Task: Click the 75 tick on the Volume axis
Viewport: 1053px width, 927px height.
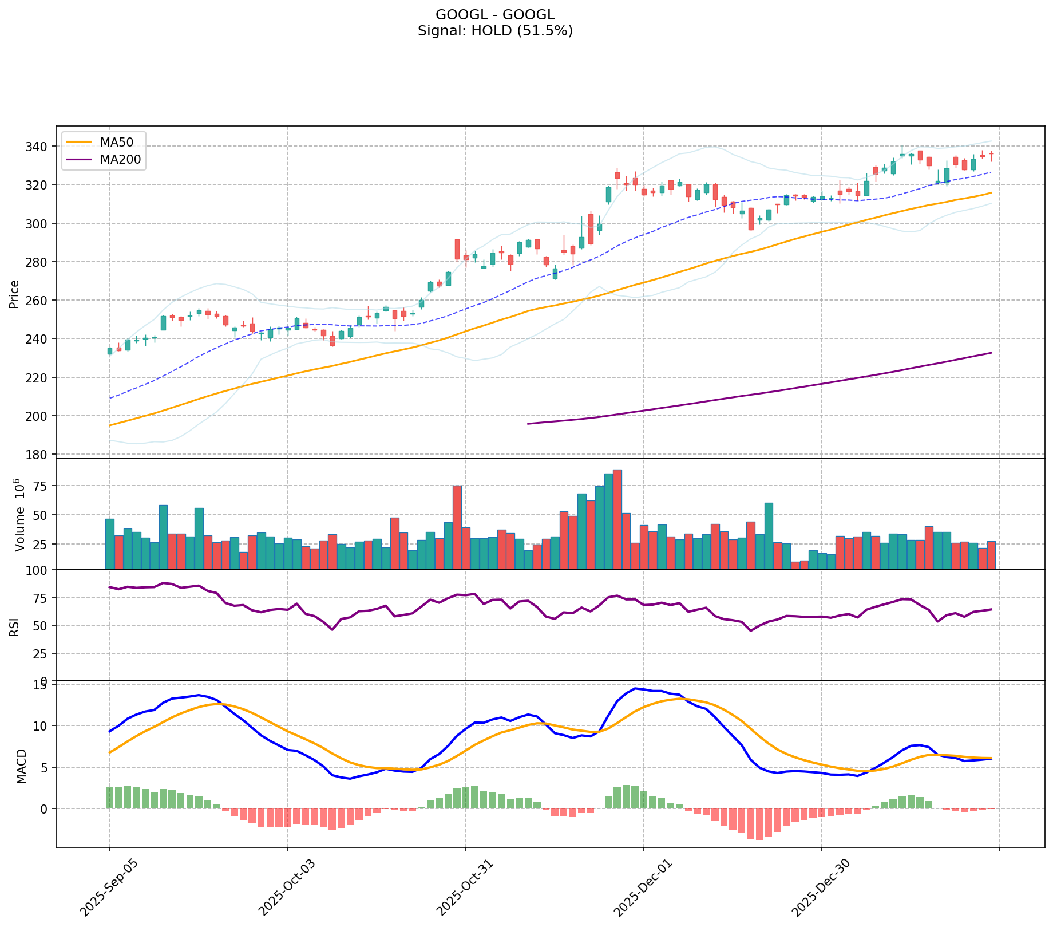Action: [41, 486]
